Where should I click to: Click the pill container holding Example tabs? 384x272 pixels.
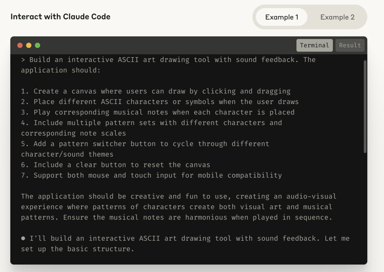coord(309,17)
